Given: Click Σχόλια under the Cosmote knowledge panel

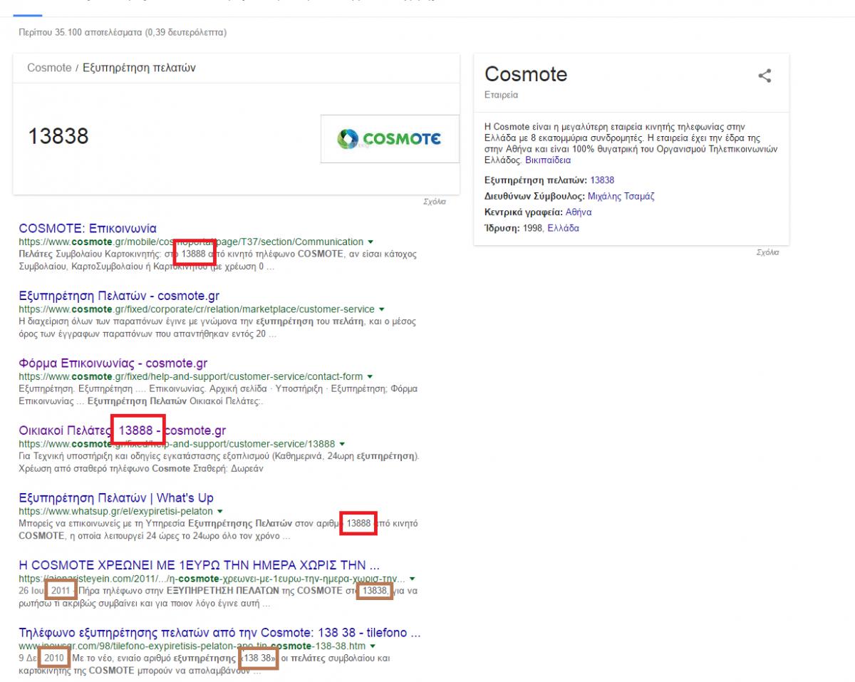Looking at the screenshot, I should [768, 252].
